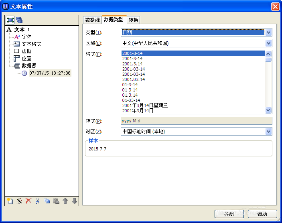Close the dialog with red X
Image resolution: width=282 pixels, height=223 pixels.
point(275,7)
